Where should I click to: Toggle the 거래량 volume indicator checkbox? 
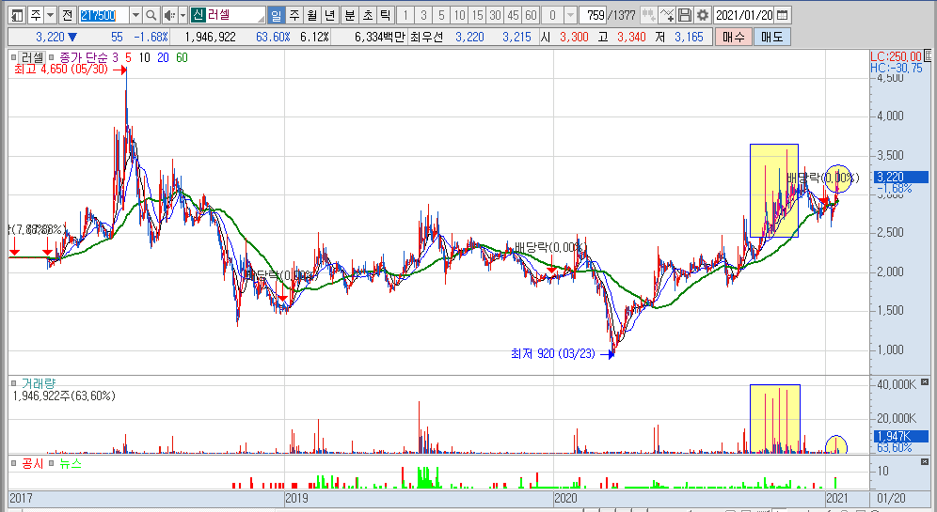tap(13, 383)
